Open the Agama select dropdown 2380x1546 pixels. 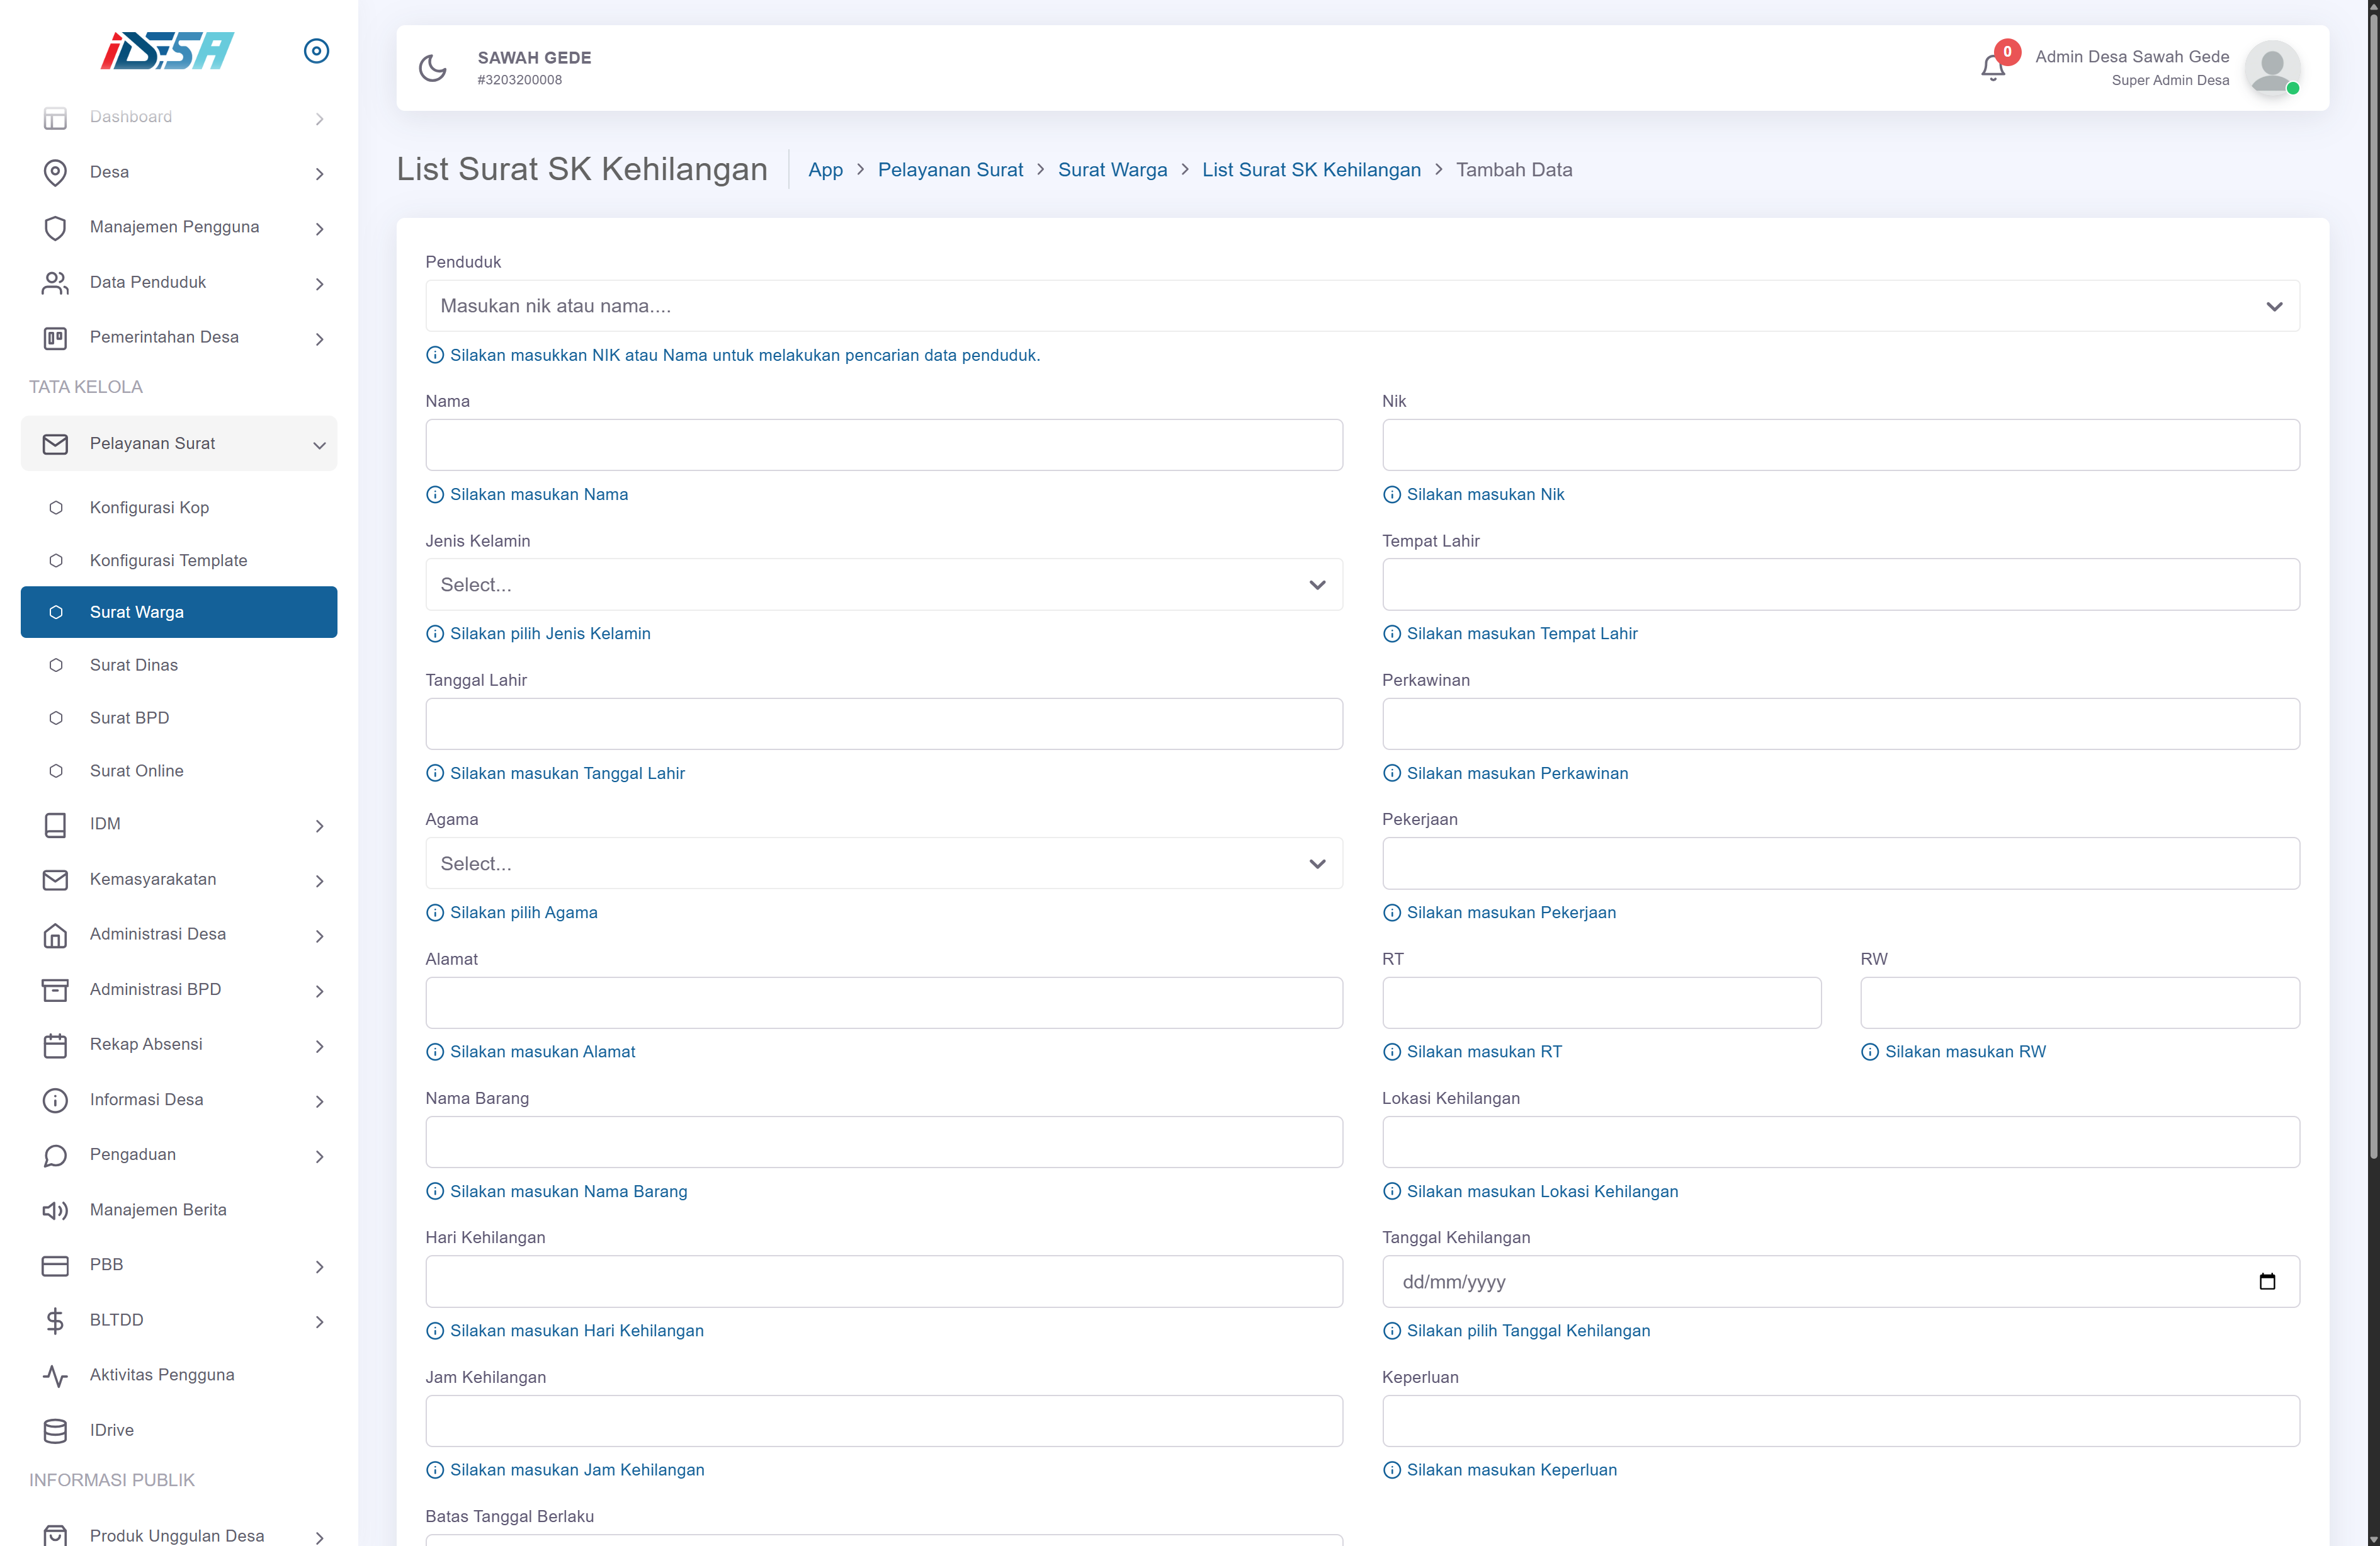coord(883,863)
